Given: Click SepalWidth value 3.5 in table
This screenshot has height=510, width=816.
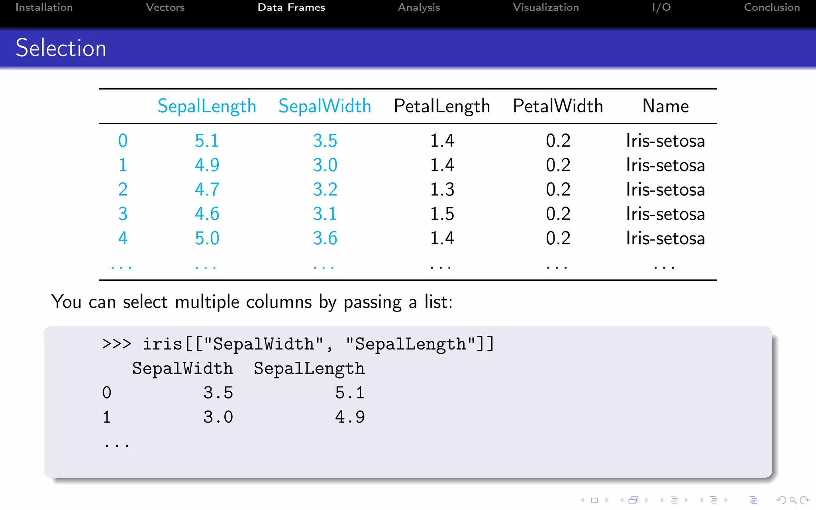Looking at the screenshot, I should (x=325, y=141).
